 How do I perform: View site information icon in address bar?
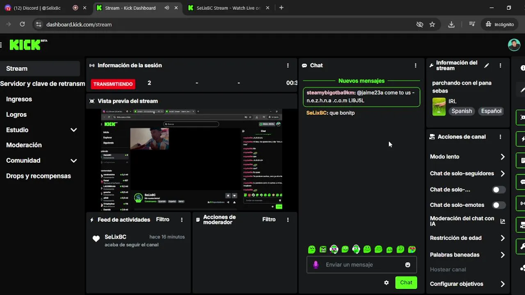click(x=39, y=25)
